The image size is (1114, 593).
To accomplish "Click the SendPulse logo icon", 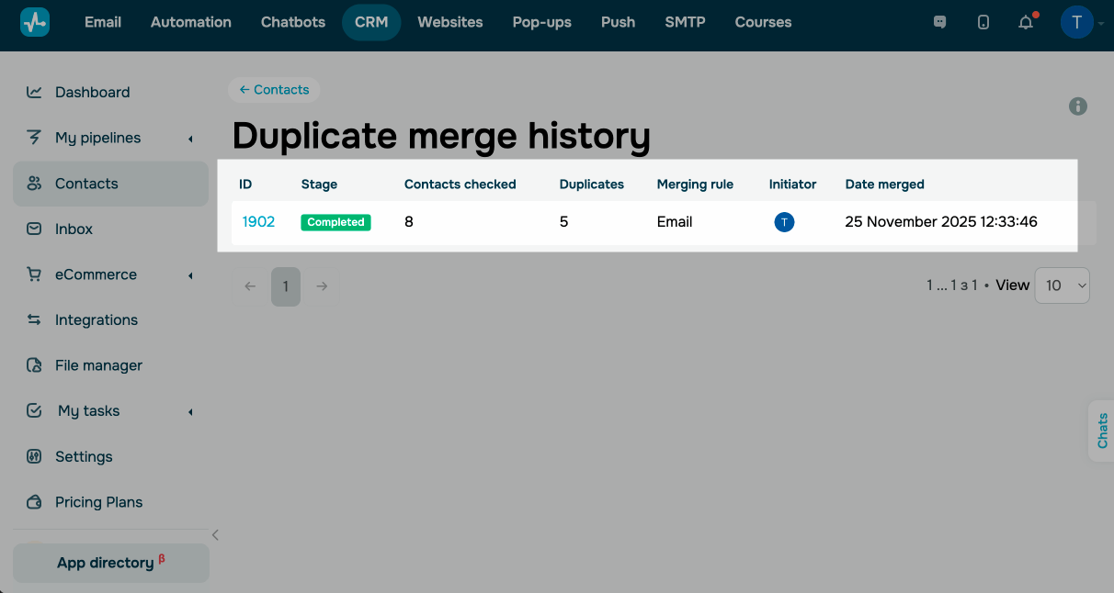I will click(35, 22).
